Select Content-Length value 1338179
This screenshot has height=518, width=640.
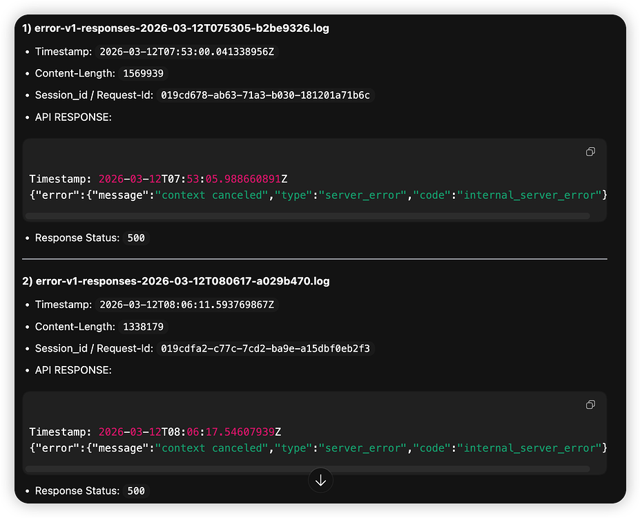click(x=144, y=327)
